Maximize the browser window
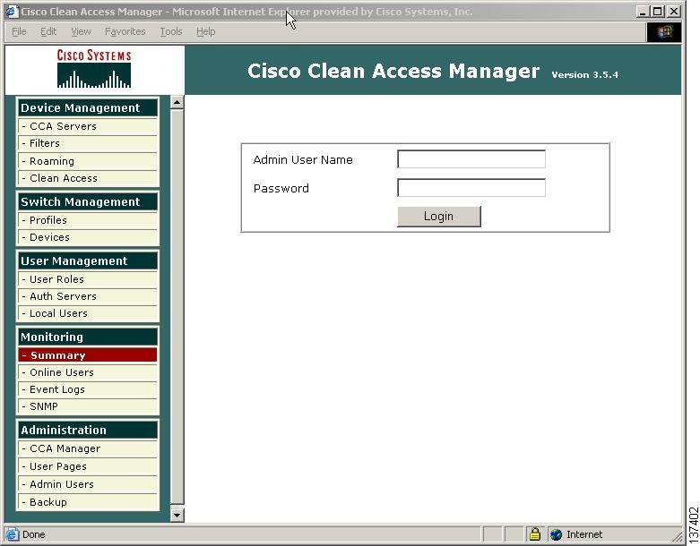Image resolution: width=700 pixels, height=546 pixels. 658,12
